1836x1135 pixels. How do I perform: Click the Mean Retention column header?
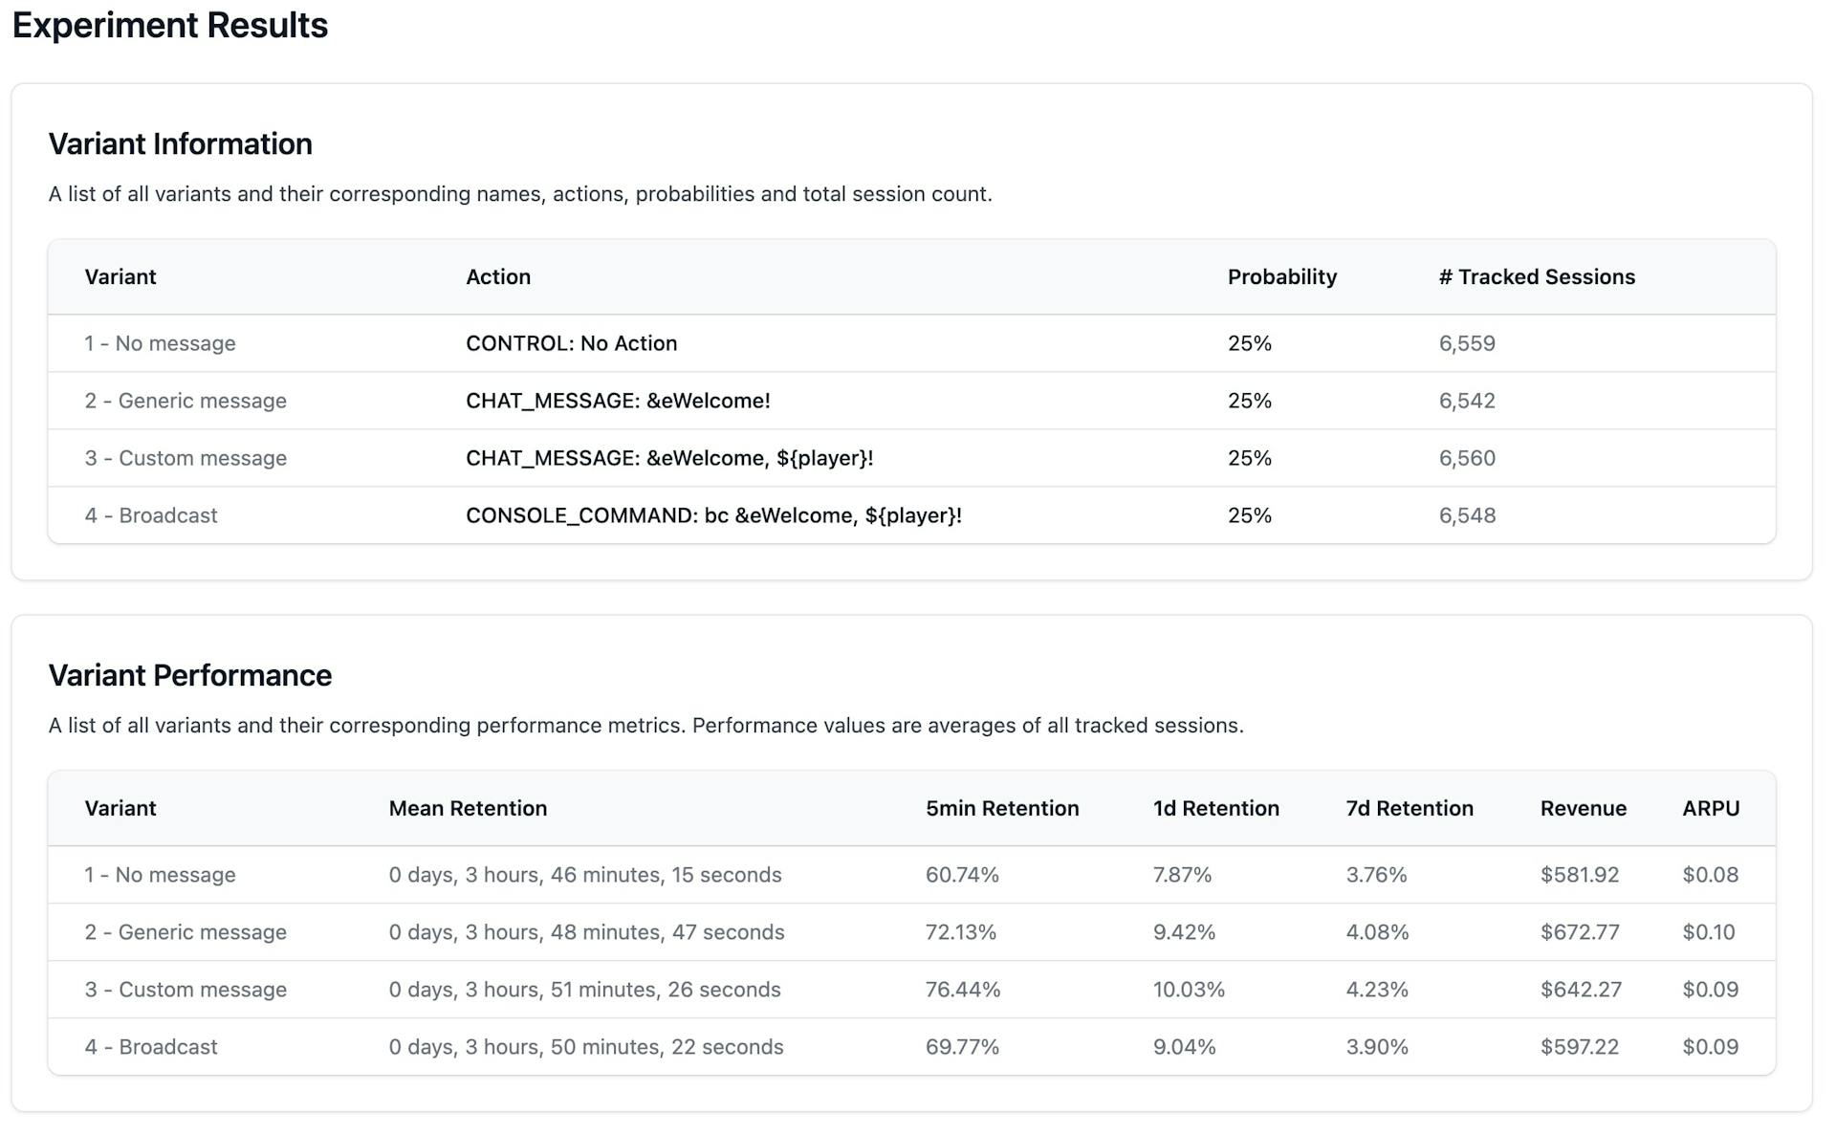[468, 809]
